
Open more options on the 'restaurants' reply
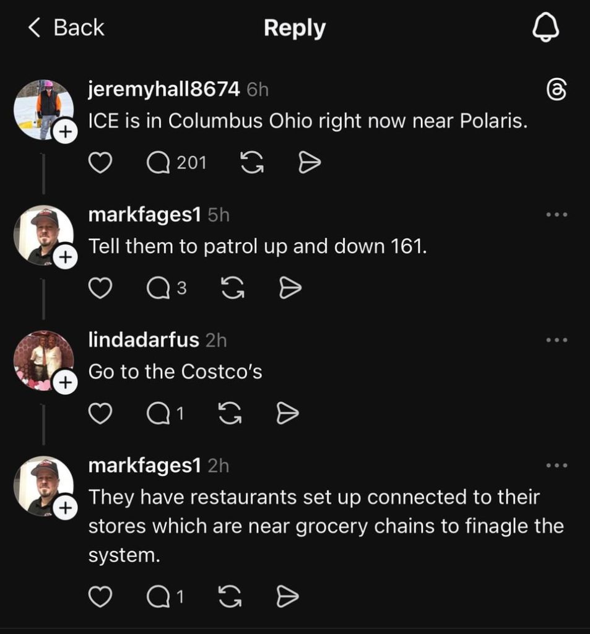point(557,466)
